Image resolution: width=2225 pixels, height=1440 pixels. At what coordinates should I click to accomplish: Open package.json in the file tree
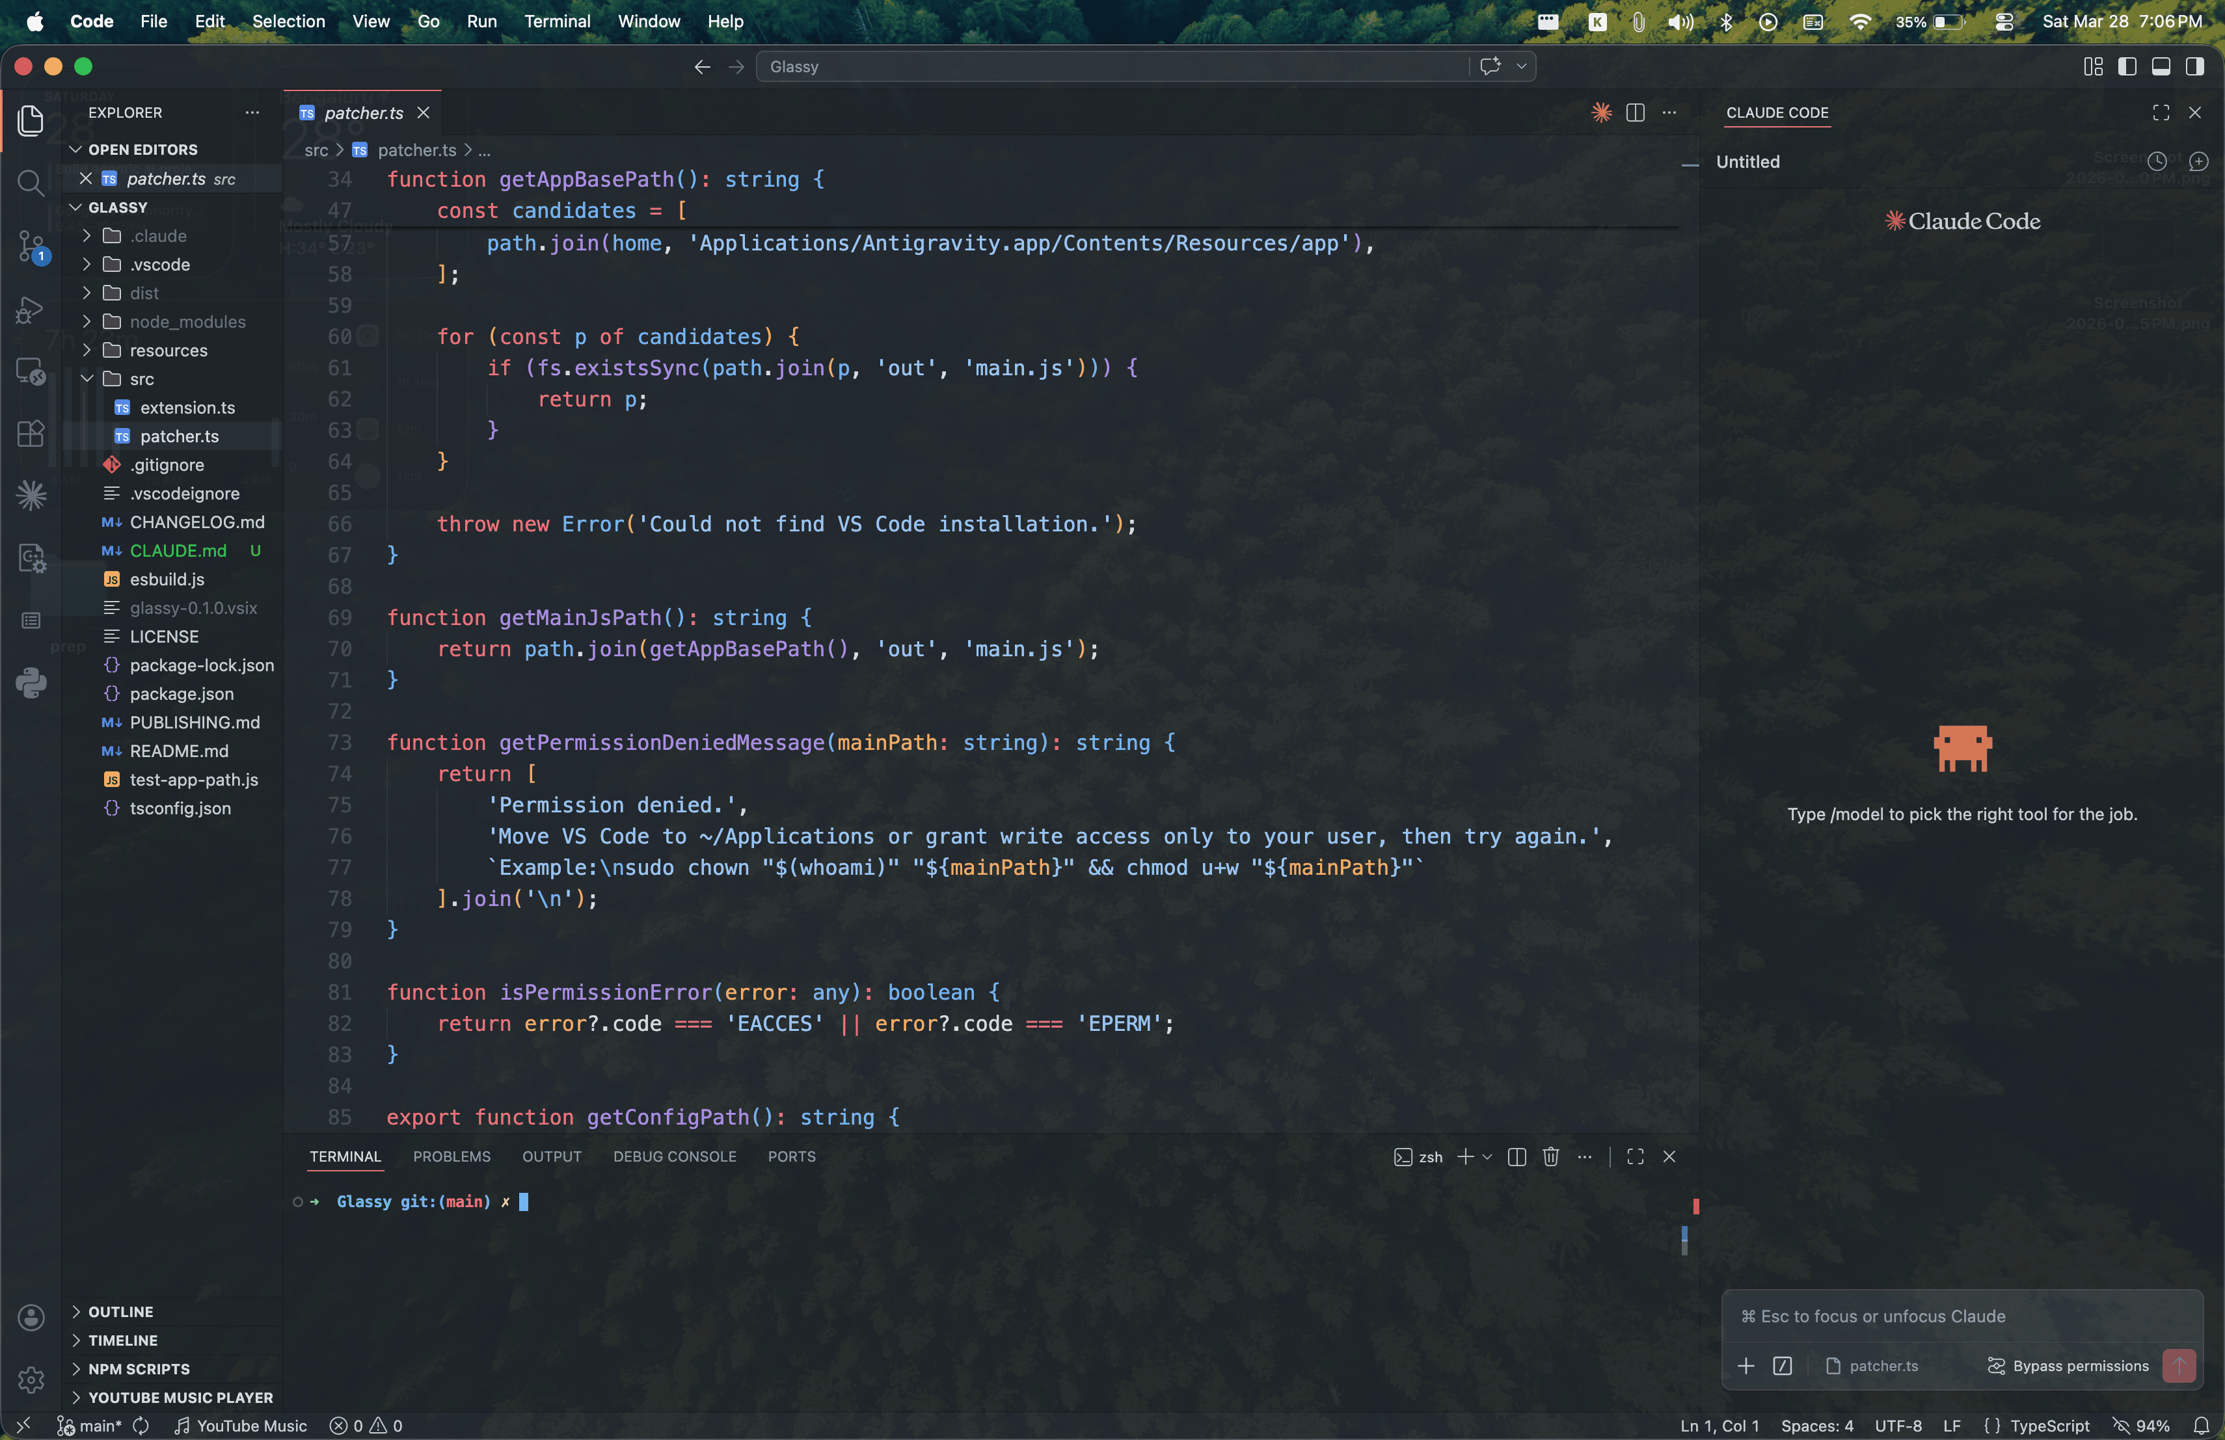pos(182,693)
